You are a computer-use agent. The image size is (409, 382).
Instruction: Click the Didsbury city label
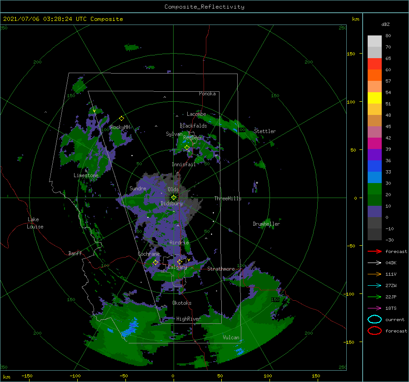click(x=171, y=203)
